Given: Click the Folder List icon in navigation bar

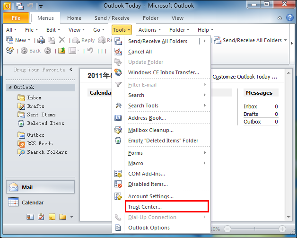Looking at the screenshot, I should point(62,217).
